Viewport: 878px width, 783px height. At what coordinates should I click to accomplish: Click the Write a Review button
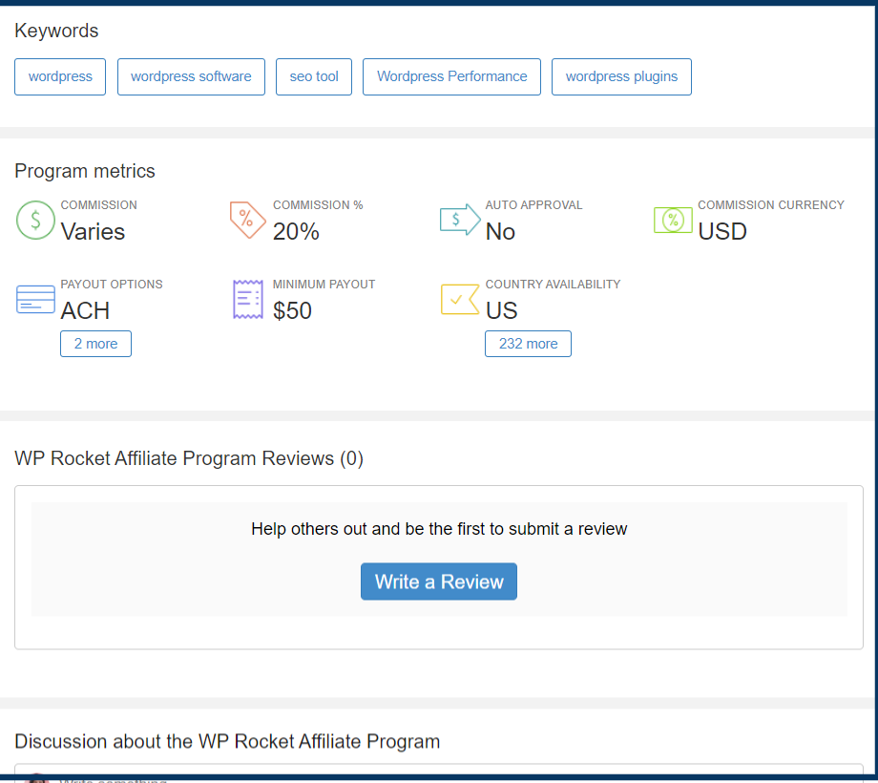click(x=439, y=582)
